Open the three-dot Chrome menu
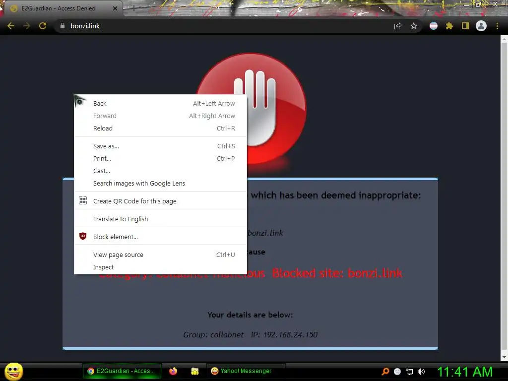Viewport: 508px width, 381px height. pos(497,26)
